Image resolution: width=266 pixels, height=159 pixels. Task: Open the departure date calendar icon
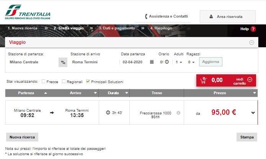(152, 62)
